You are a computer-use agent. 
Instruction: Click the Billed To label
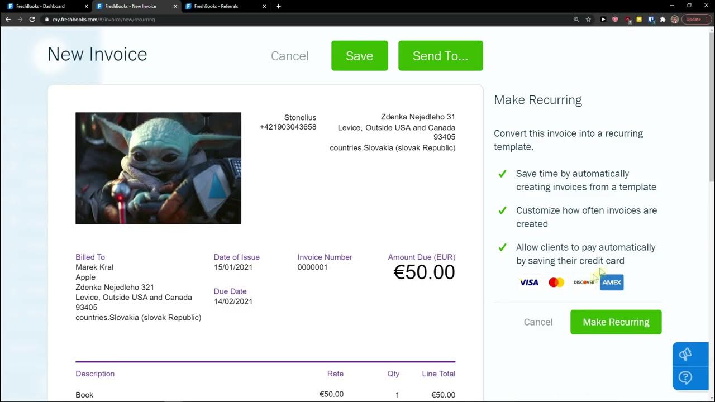[x=90, y=257]
